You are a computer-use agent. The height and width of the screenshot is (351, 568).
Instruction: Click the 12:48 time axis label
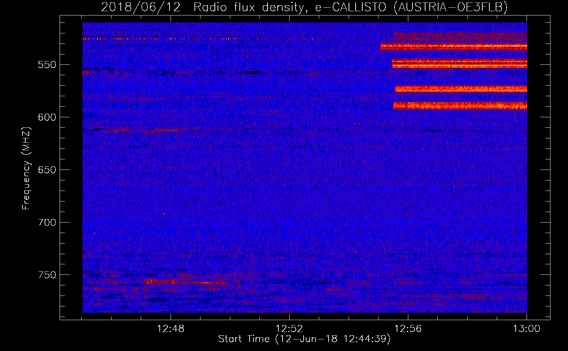[171, 329]
